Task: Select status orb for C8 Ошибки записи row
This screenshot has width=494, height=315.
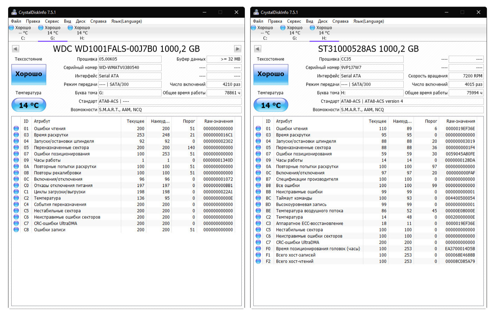Action: (x=16, y=230)
